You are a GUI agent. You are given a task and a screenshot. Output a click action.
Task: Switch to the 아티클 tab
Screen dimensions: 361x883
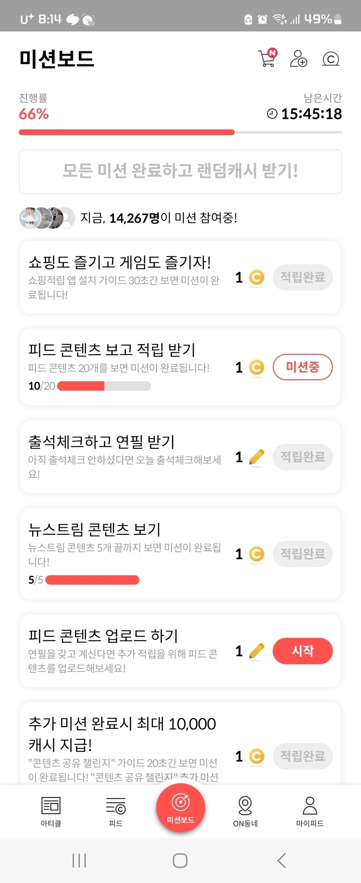point(51,811)
